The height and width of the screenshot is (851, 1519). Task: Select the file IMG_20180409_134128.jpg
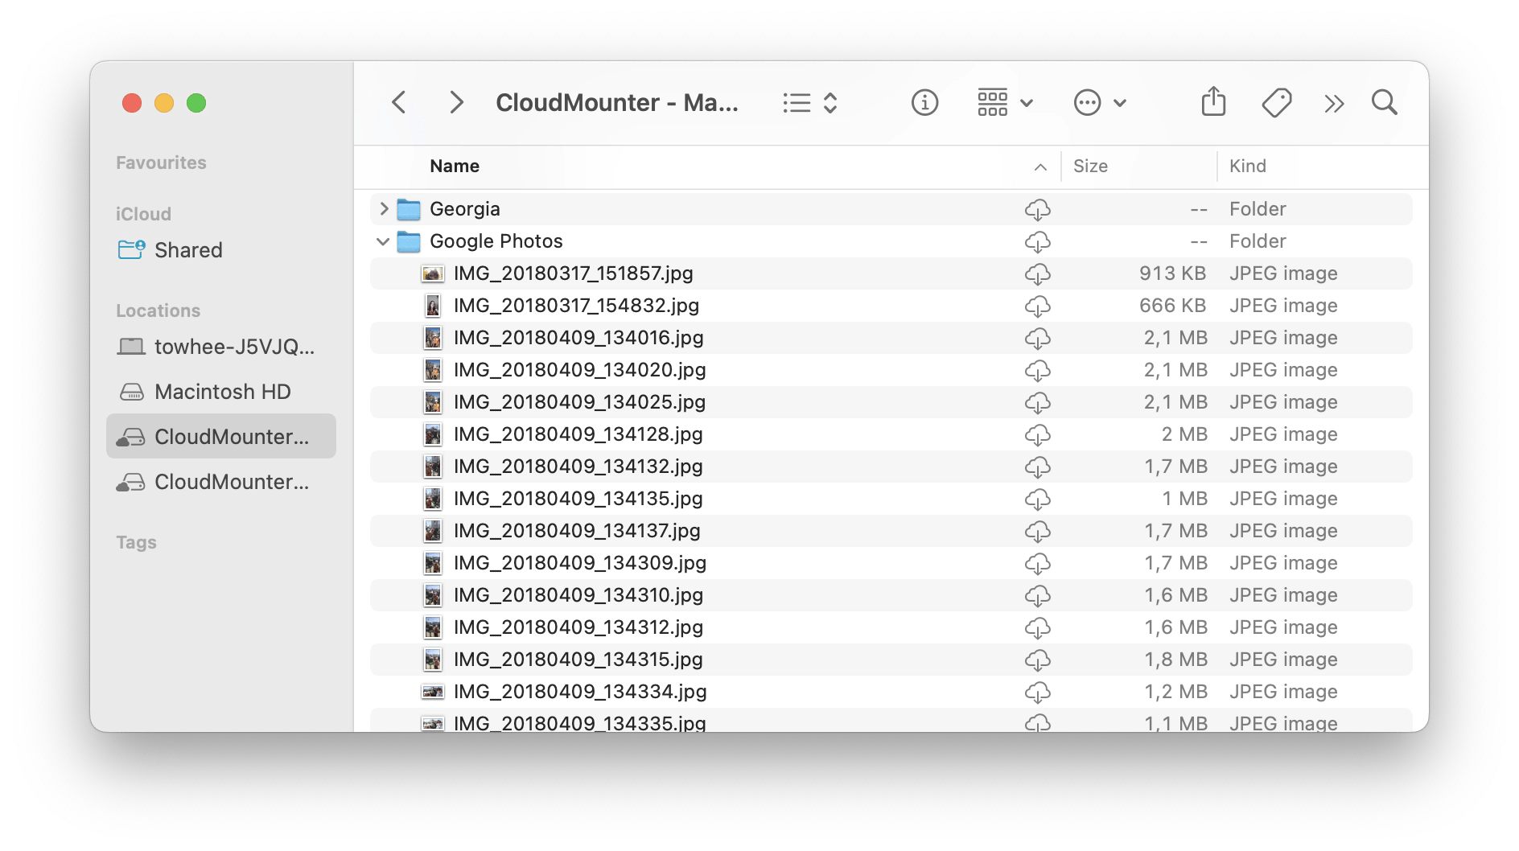[891, 434]
